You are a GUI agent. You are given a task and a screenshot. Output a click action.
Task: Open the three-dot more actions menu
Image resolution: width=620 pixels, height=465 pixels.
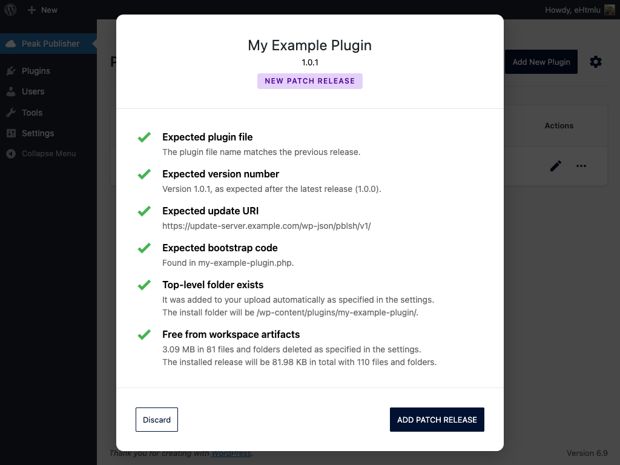point(581,166)
